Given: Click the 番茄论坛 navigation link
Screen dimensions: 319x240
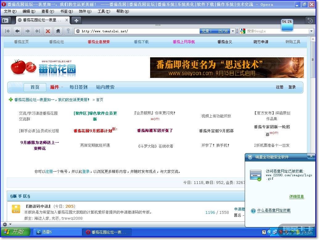Looking at the screenshot, I should (x=57, y=42).
